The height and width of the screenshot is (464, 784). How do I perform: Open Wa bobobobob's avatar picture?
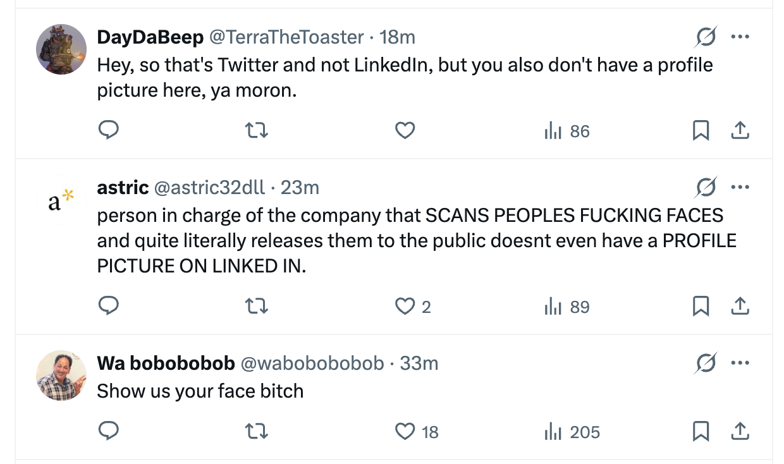pyautogui.click(x=61, y=375)
